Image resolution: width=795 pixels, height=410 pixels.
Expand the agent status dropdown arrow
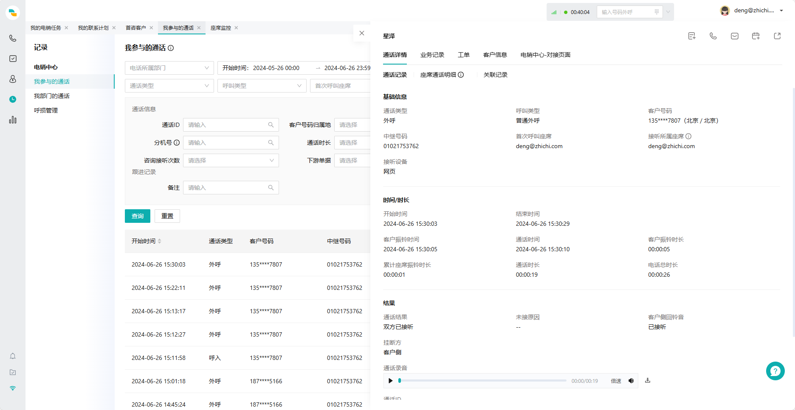pyautogui.click(x=668, y=12)
